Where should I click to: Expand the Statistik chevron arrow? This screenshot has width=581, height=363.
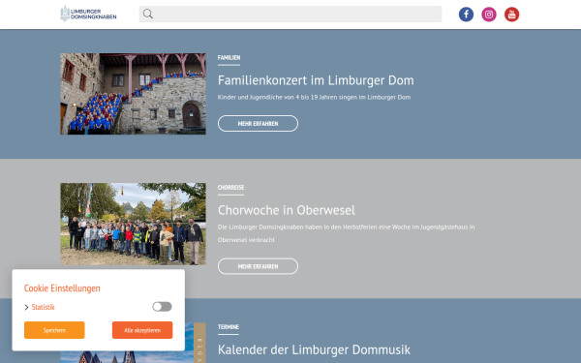tap(26, 307)
